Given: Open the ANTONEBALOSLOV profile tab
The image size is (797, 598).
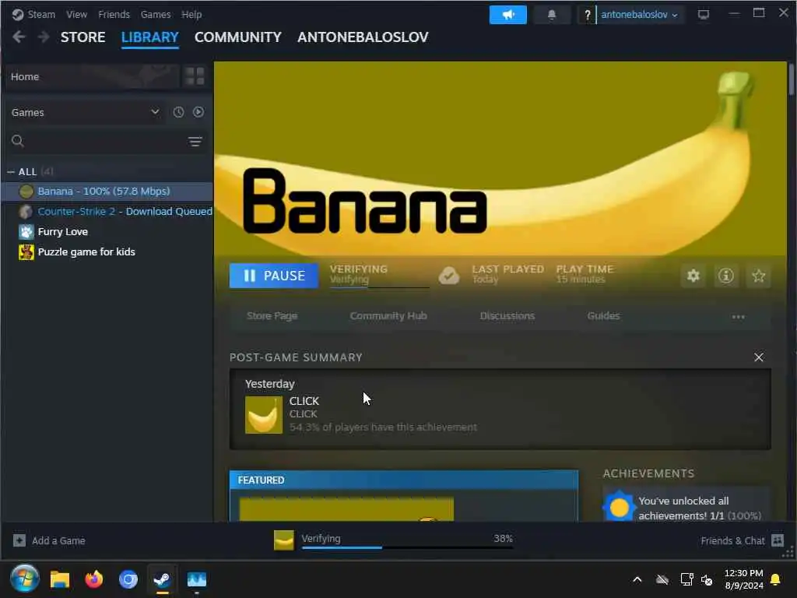Looking at the screenshot, I should [363, 37].
